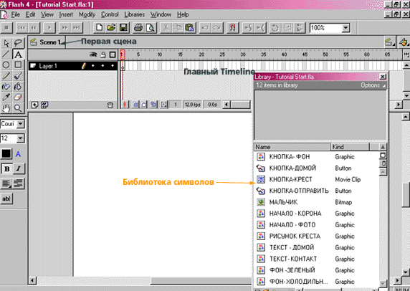Open the File menu

pos(16,14)
